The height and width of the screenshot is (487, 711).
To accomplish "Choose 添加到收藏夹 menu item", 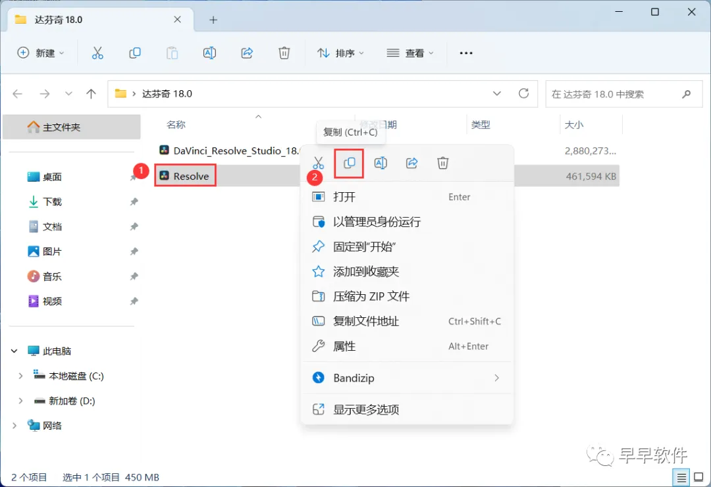I will (x=407, y=272).
